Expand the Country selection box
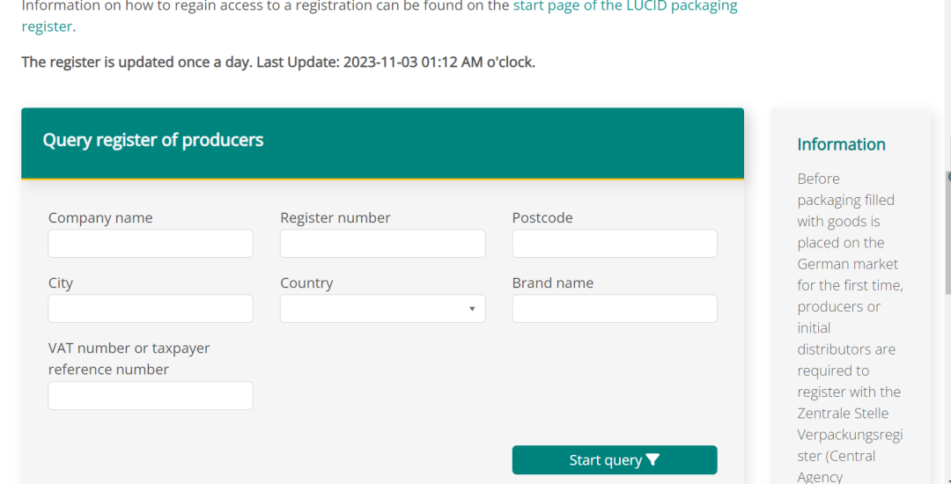 (x=382, y=308)
